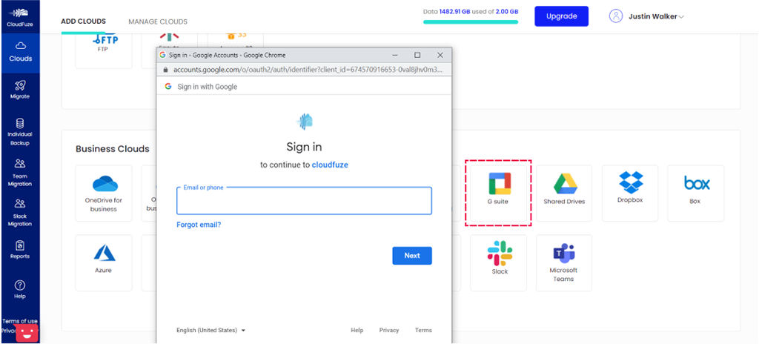Select the Box cloud card
The width and height of the screenshot is (759, 344).
point(695,193)
